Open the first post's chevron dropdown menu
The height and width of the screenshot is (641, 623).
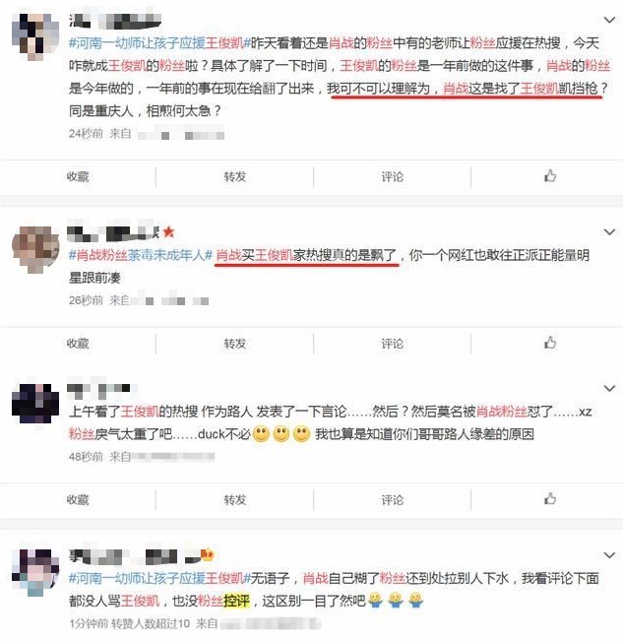[609, 20]
